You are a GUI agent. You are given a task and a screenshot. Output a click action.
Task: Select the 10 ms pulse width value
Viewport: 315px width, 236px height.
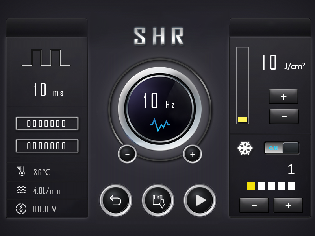point(48,90)
